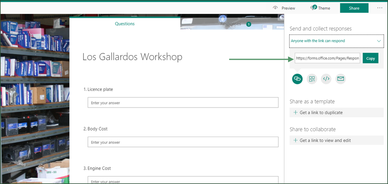Open the Theme option

[x=320, y=8]
